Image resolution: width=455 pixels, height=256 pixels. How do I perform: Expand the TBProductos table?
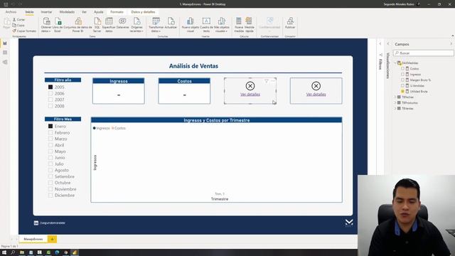(395, 102)
